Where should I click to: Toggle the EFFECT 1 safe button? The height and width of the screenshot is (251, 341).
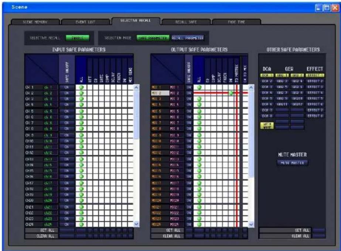tap(315, 75)
